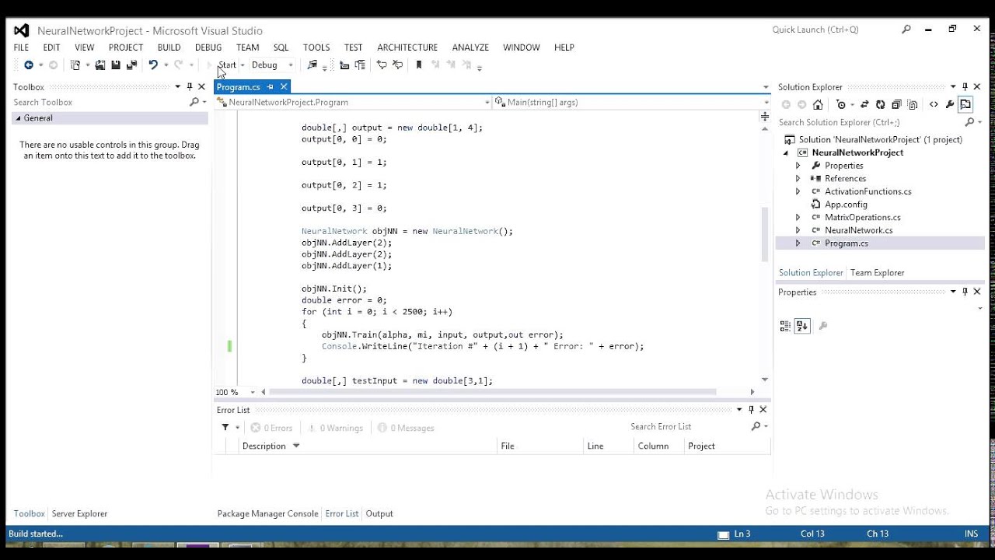
Task: Click the Solution Explorer Properties wrench icon
Action: tap(950, 104)
